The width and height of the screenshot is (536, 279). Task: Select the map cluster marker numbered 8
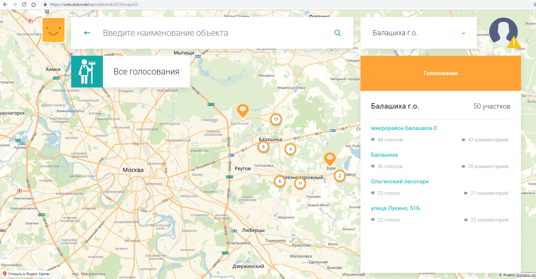click(263, 147)
